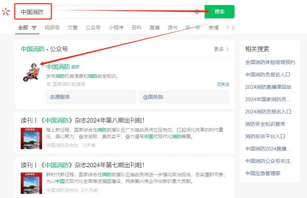
Task: Focus the search field containing 中国消防
Action: coord(110,11)
